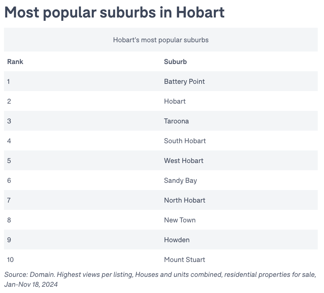
Task: Click the rank 10 cell
Action: (x=10, y=260)
